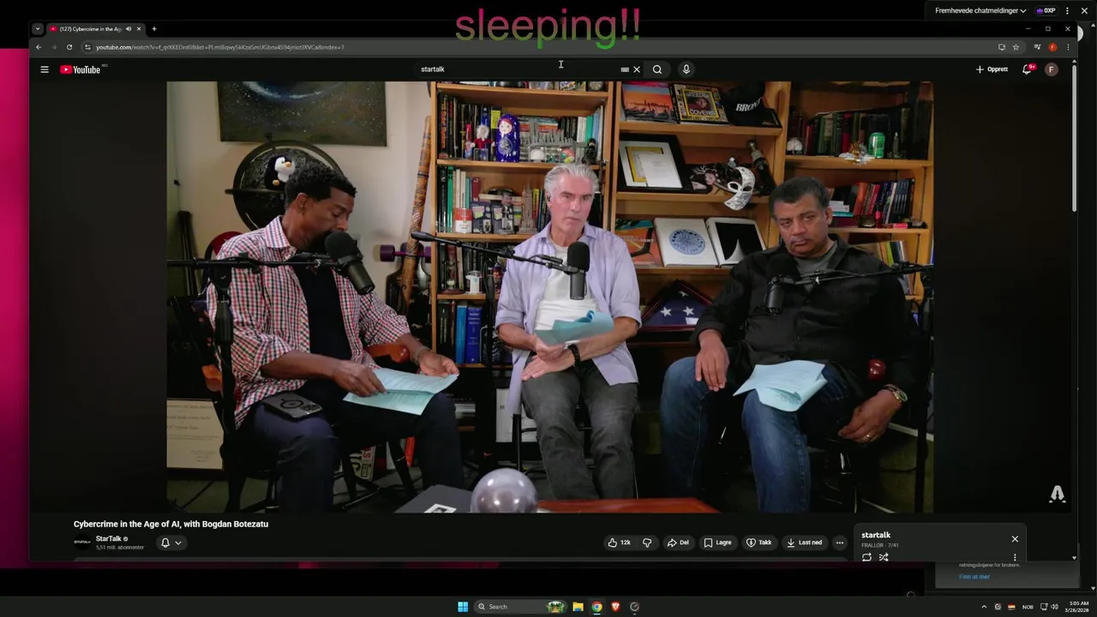Download the video with Last ned

click(804, 542)
